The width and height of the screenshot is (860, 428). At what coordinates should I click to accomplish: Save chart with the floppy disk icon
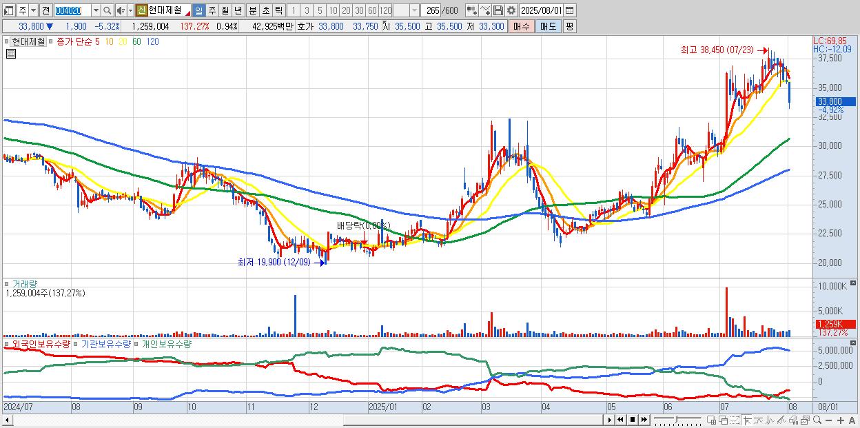498,10
